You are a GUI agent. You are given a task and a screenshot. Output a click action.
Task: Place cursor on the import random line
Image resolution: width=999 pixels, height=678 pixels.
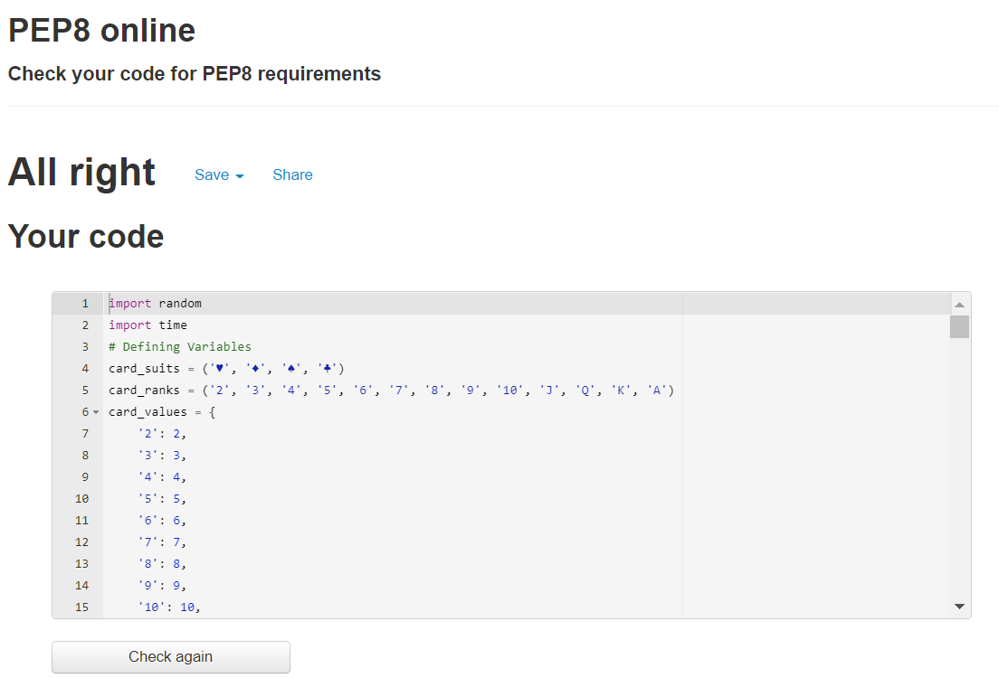point(154,303)
